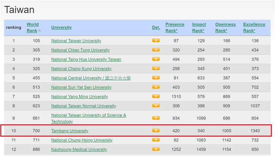Screen dimensions: 275x156
Task: Open details icon for National Chung Hsing University
Action: (x=156, y=140)
